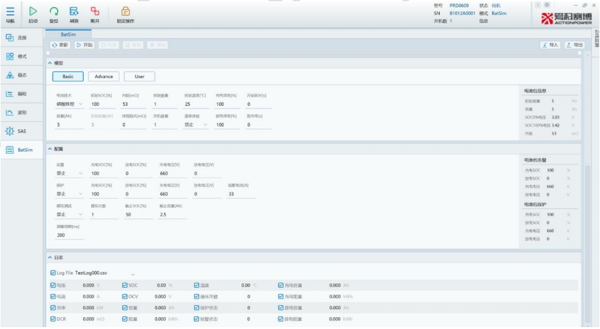Image resolution: width=600 pixels, height=329 pixels.
Task: Open the 循环测试 dropdown
Action: pyautogui.click(x=68, y=215)
